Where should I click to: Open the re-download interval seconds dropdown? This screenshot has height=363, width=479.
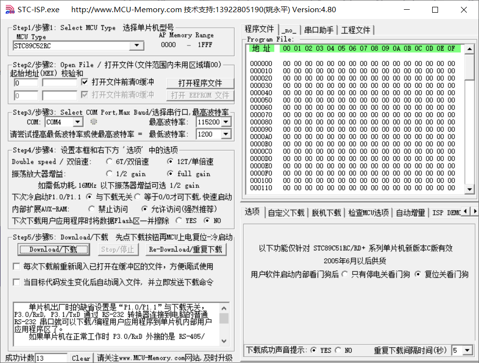pos(467,350)
